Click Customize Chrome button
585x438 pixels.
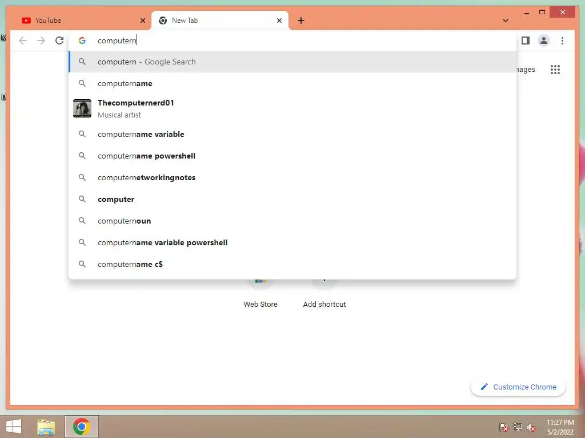pos(518,387)
